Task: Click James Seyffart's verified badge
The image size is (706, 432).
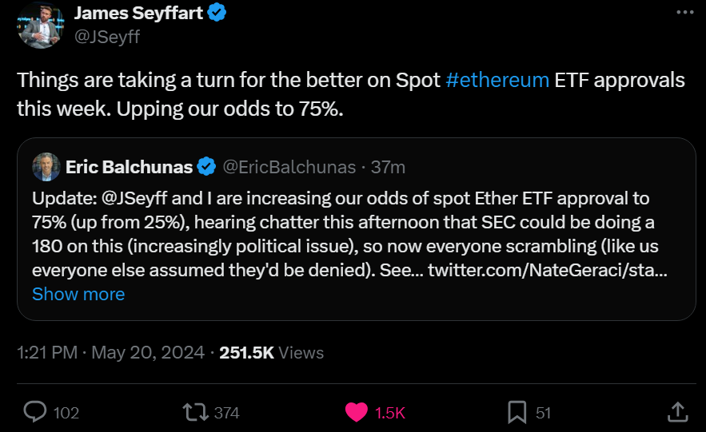Action: click(216, 13)
